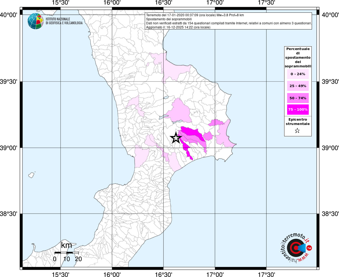
Task: Click the 'Dati non verificati estratti da 154 questionari' line
Action: [229, 23]
